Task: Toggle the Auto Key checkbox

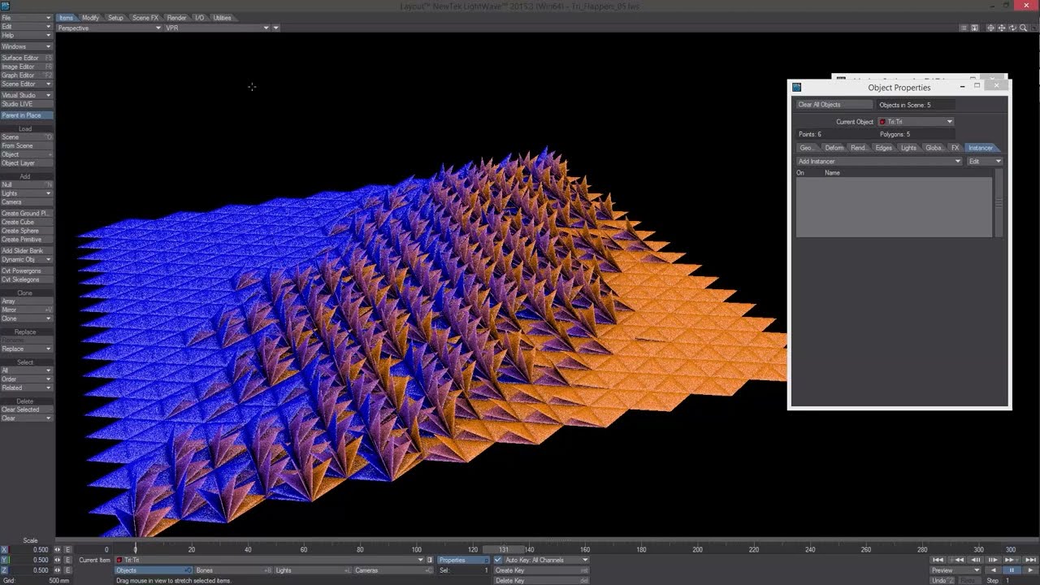Action: click(x=498, y=560)
